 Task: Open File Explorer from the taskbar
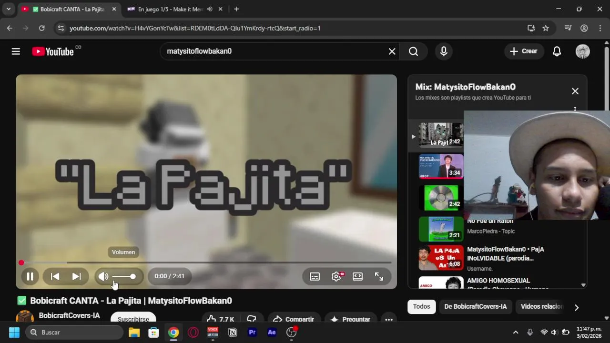[134, 332]
